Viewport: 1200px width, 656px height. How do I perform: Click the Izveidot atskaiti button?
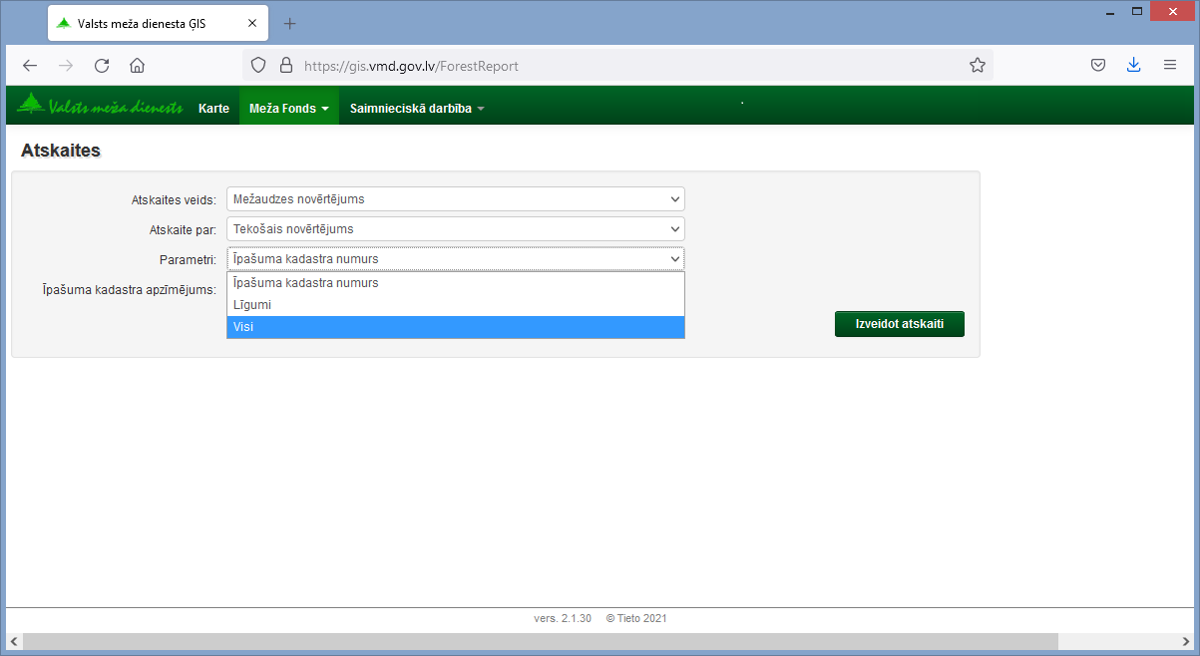(x=899, y=323)
